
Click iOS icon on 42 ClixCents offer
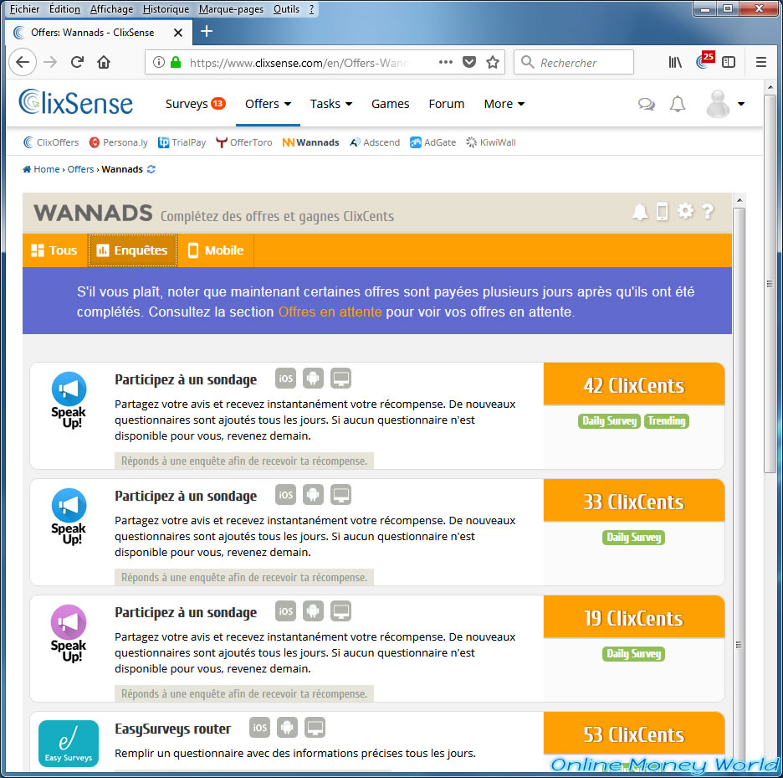(x=285, y=379)
